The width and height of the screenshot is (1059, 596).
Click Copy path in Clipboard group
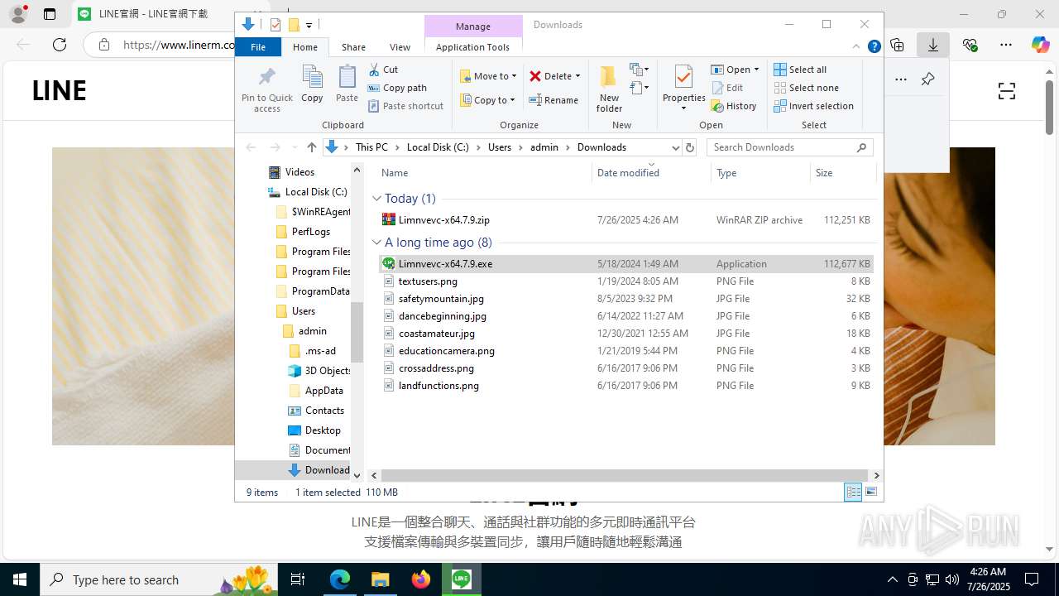[397, 88]
